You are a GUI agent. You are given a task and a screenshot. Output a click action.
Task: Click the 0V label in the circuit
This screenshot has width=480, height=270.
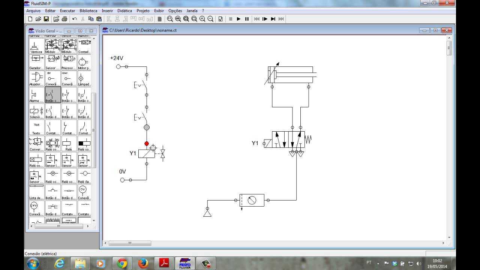(x=123, y=172)
